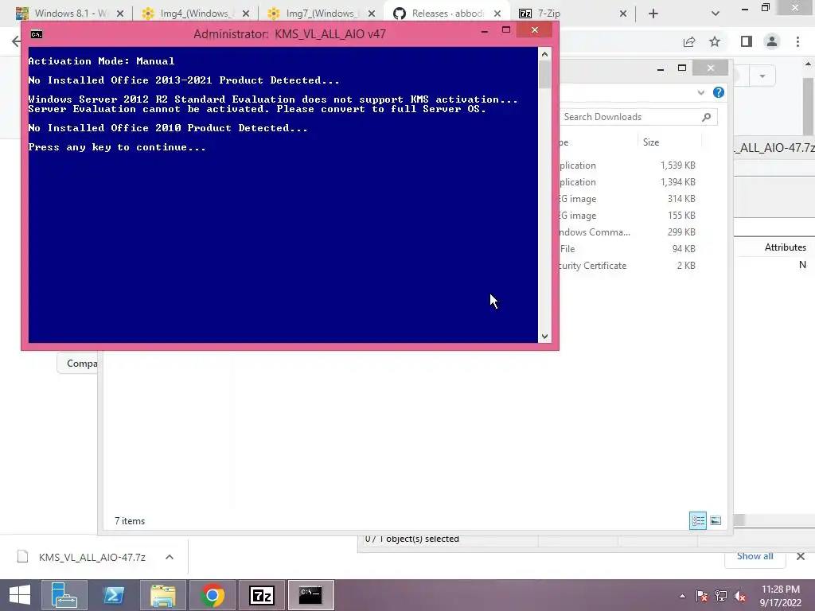
Task: Toggle Chrome's side panel icon
Action: coord(747,41)
